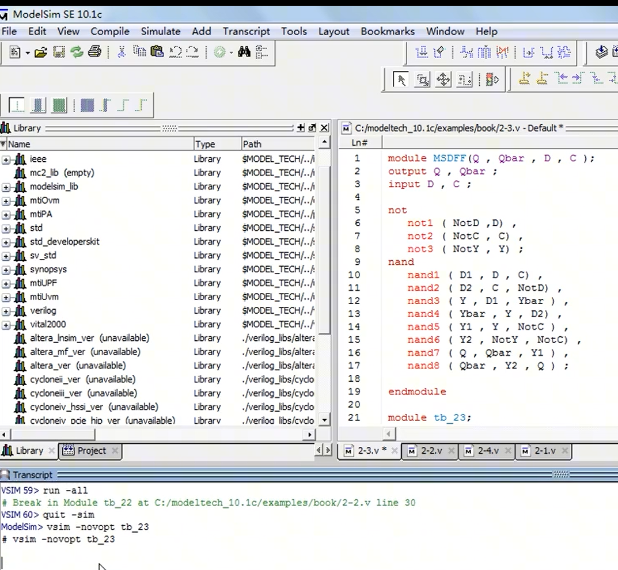This screenshot has height=570, width=618.
Task: Switch to the Project tab
Action: pyautogui.click(x=90, y=451)
